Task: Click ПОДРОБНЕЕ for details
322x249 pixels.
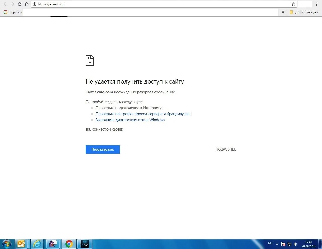Action: click(x=226, y=149)
